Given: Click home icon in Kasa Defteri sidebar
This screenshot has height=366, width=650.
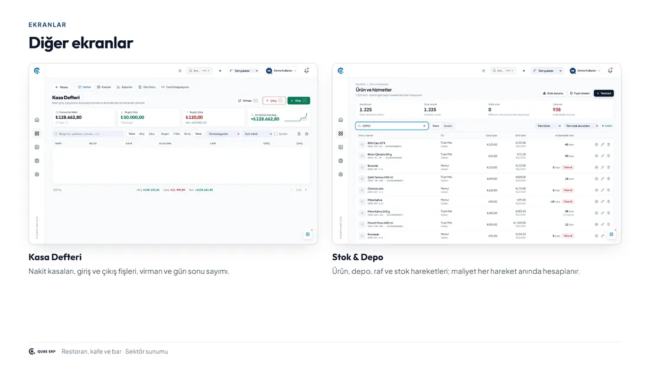Looking at the screenshot, I should click(37, 120).
